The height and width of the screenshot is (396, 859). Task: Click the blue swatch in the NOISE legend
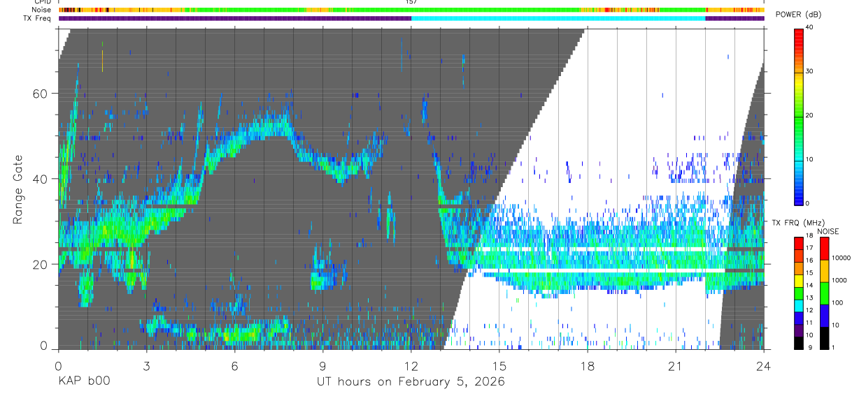coord(824,316)
